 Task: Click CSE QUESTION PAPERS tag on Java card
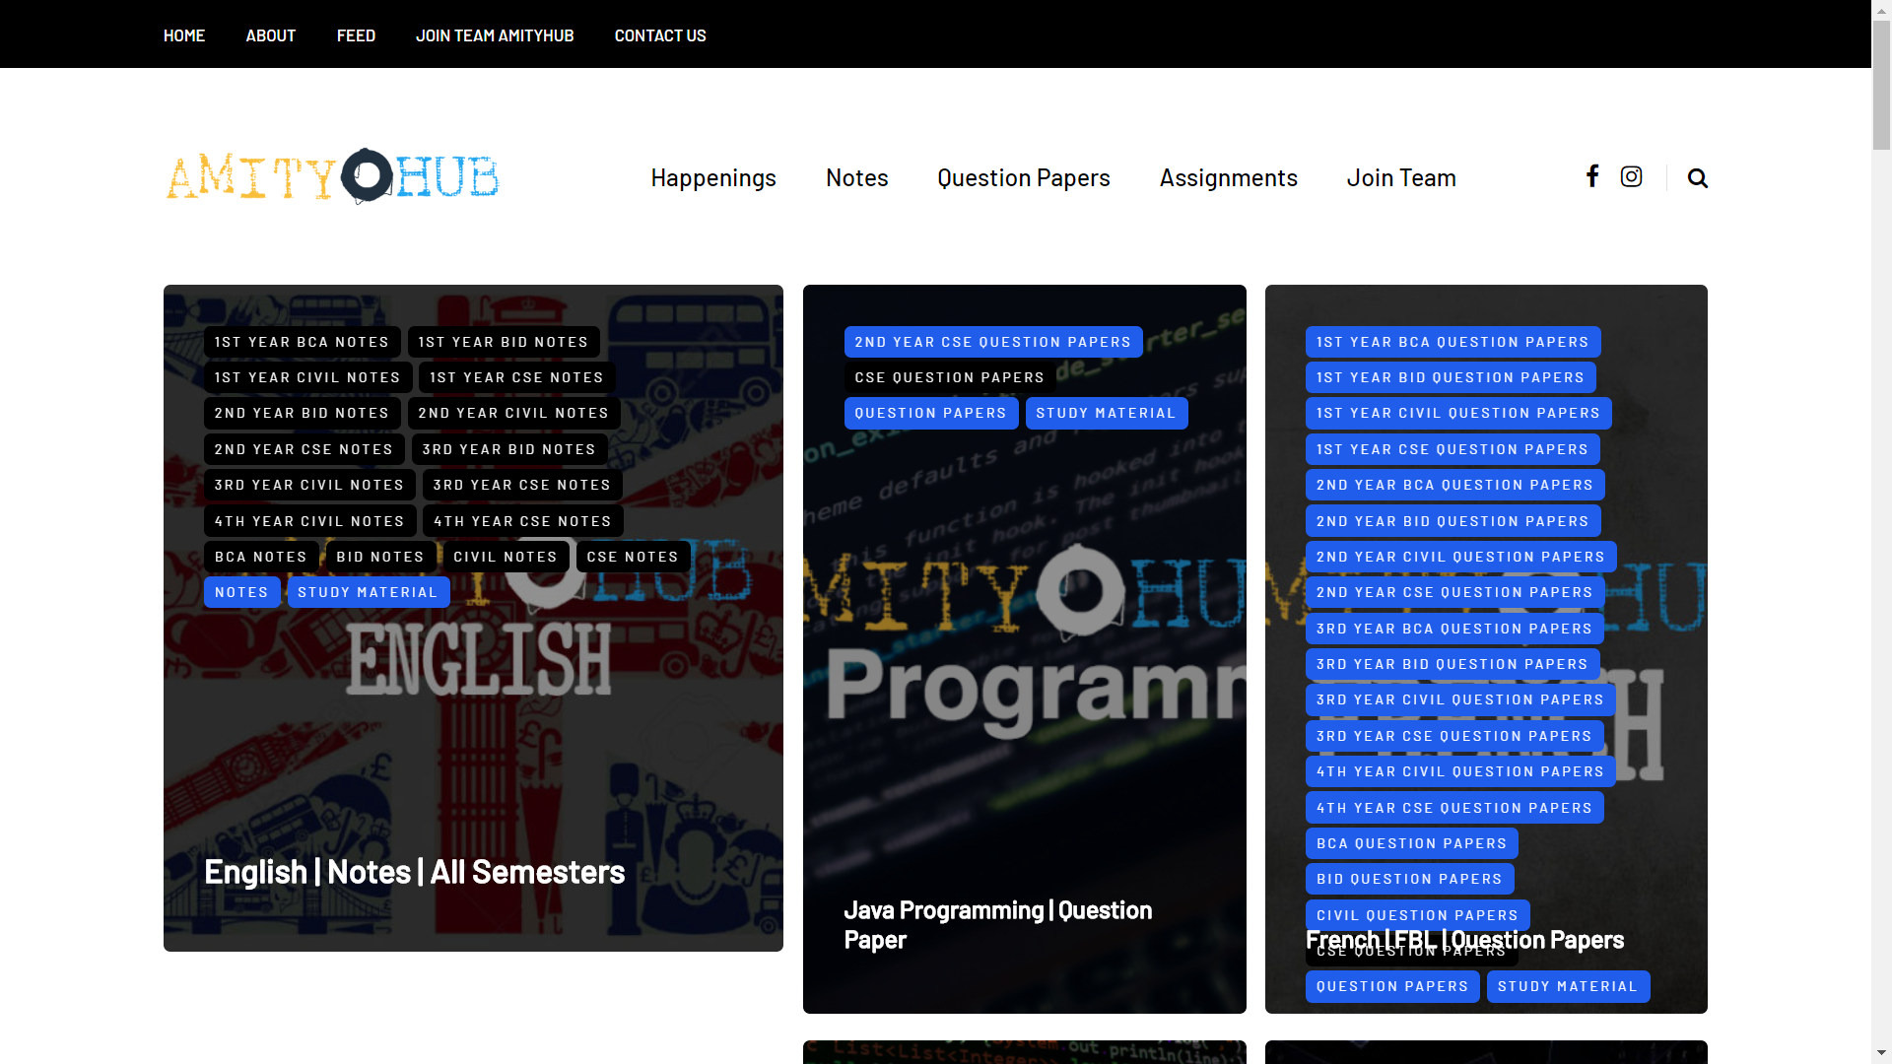click(x=949, y=377)
